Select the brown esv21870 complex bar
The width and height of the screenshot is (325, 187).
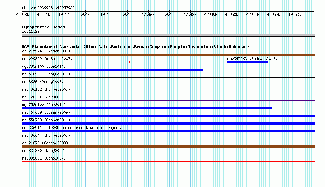click(168, 147)
